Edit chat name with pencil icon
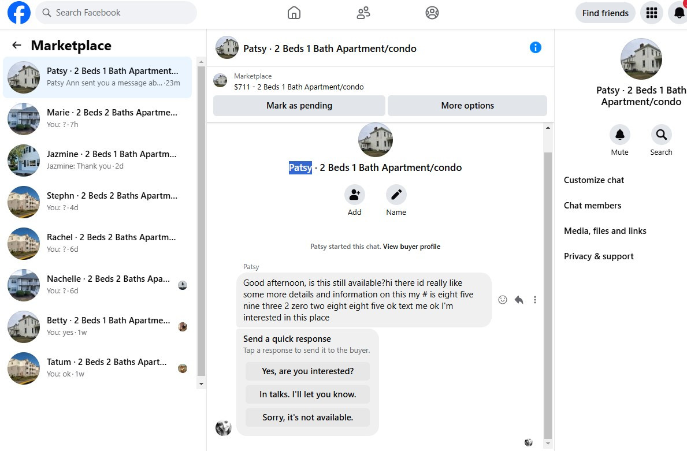Image resolution: width=687 pixels, height=451 pixels. pyautogui.click(x=396, y=195)
